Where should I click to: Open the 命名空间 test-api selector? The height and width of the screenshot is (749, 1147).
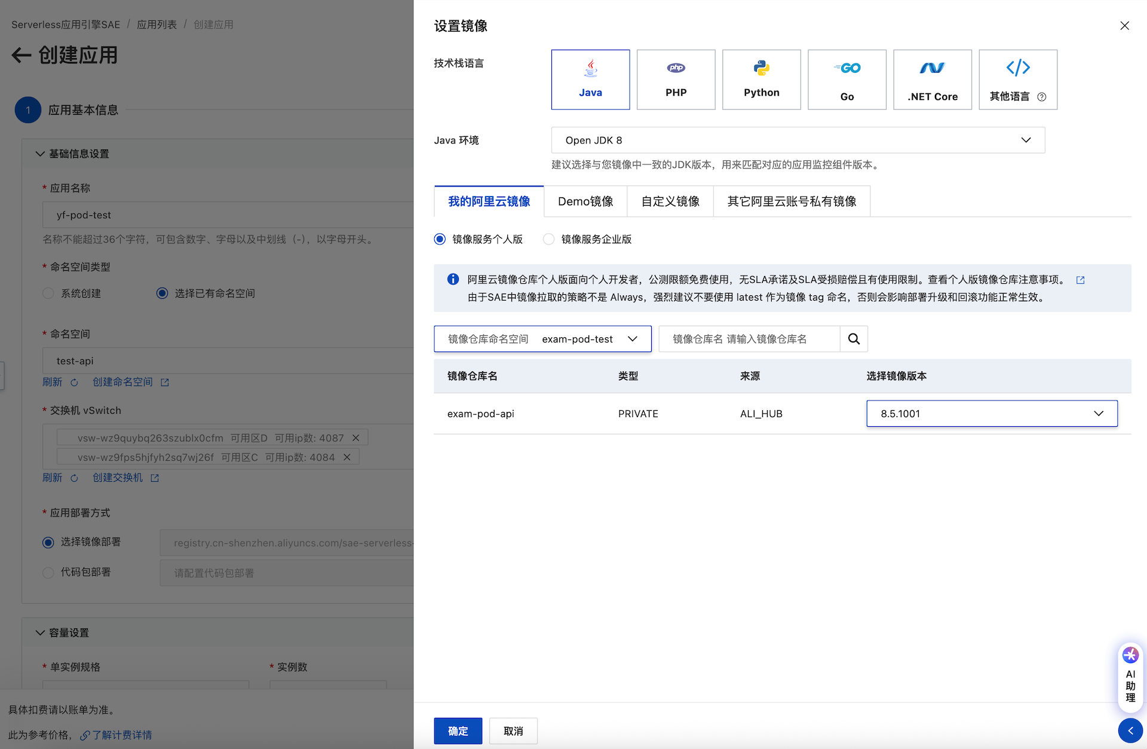pyautogui.click(x=228, y=361)
